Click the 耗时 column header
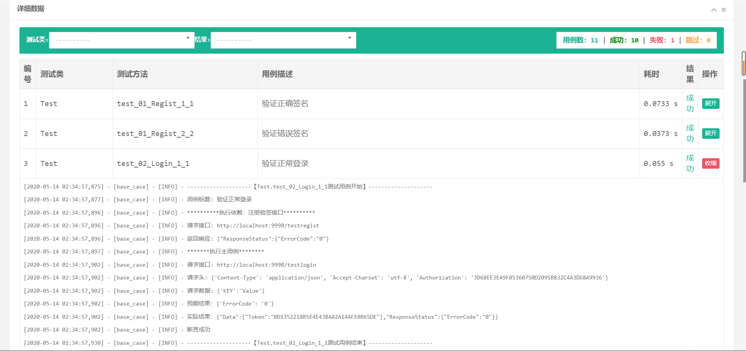Image resolution: width=746 pixels, height=351 pixels. pos(652,74)
